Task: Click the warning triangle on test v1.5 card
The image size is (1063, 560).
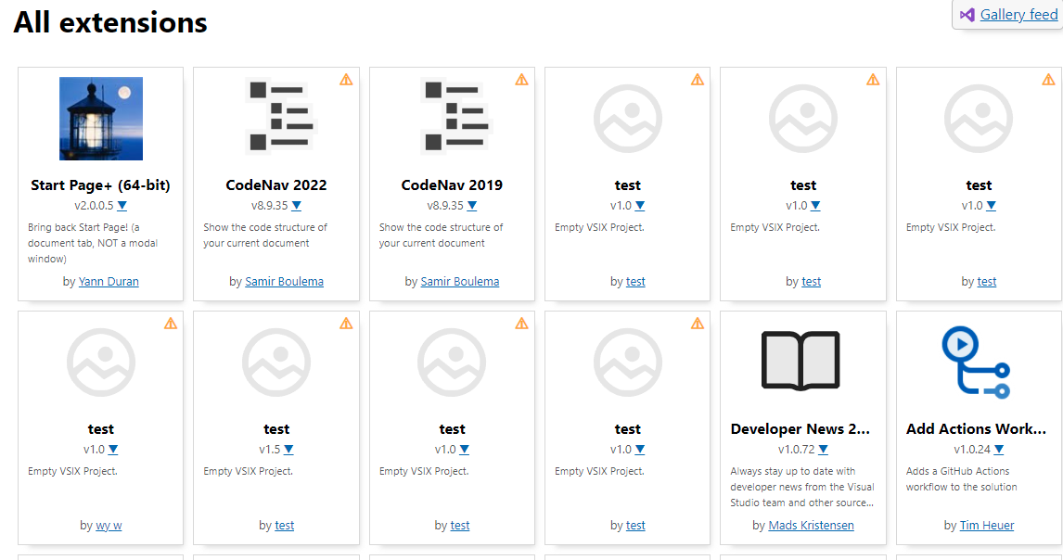Action: coord(346,324)
